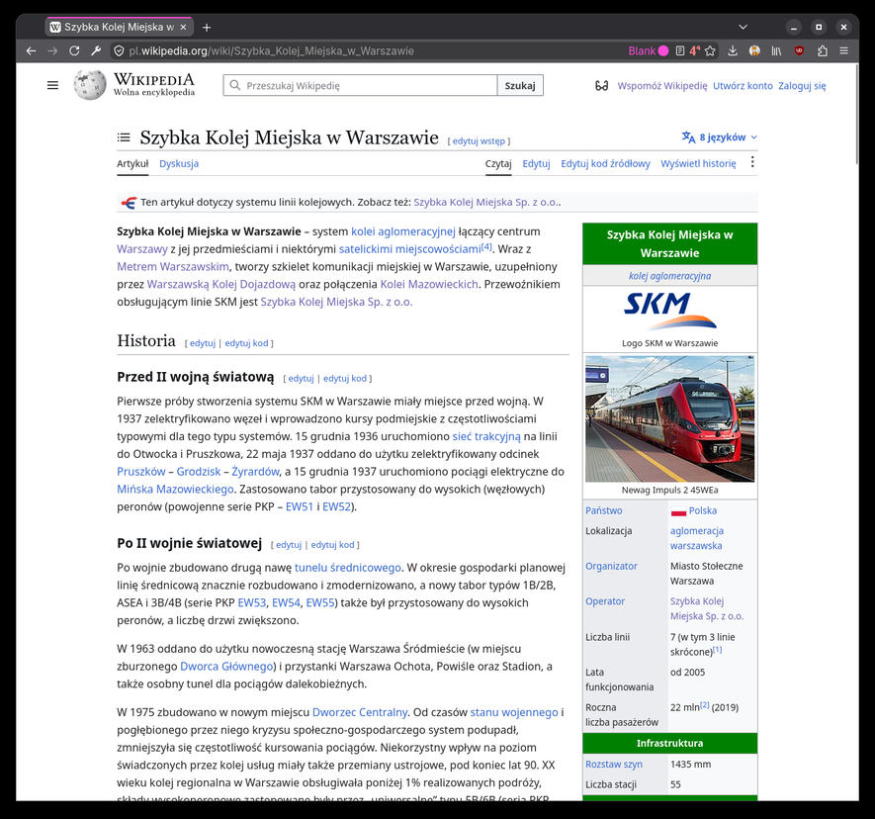Open the Metrem Warszawskim link
875x819 pixels.
(173, 266)
